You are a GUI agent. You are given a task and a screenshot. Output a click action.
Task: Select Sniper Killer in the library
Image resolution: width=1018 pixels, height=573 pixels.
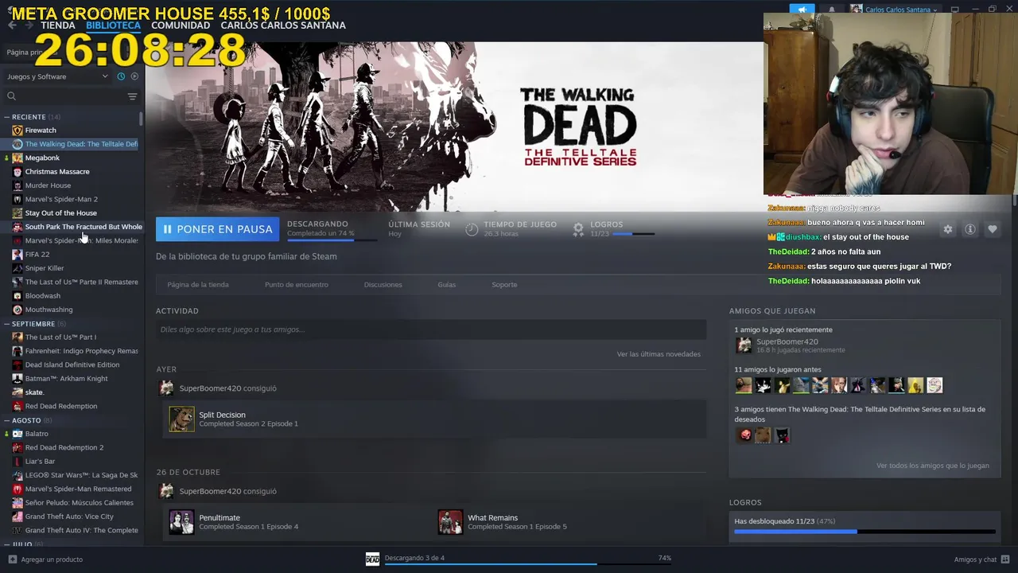click(x=45, y=268)
